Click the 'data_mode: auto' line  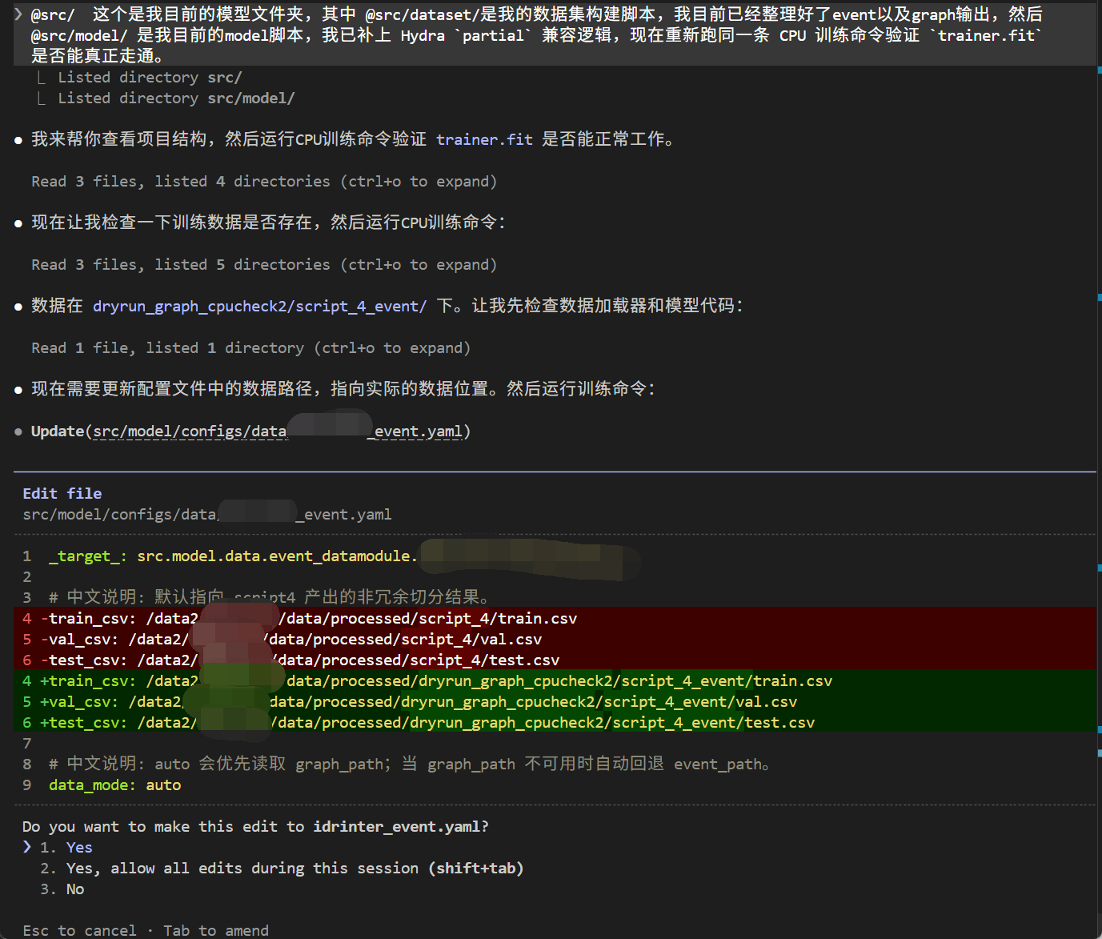point(115,785)
